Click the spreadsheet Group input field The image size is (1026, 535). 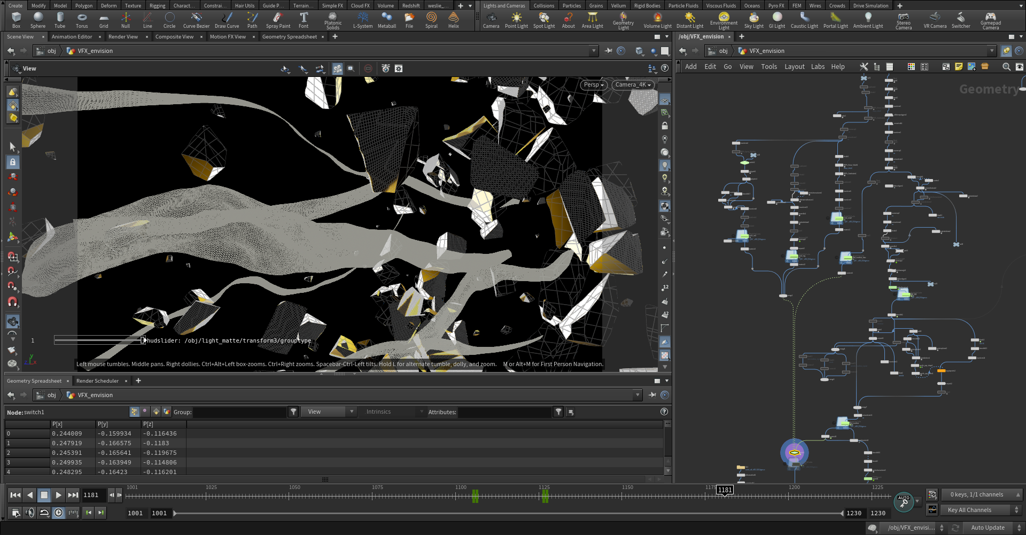(240, 412)
